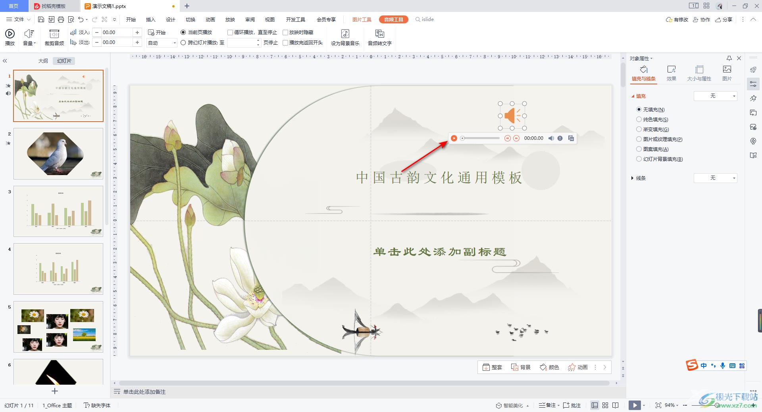Click the rewind button in audio player

pyautogui.click(x=507, y=138)
